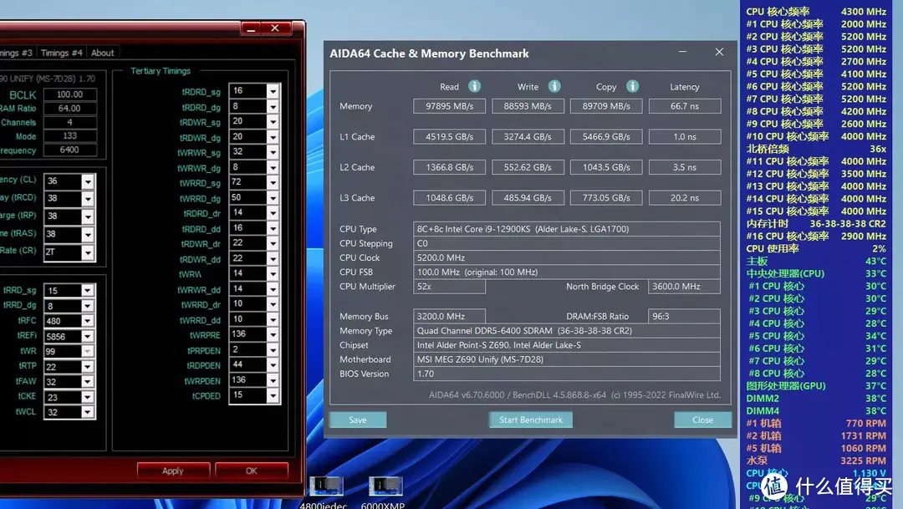
Task: Click the CPU Clock value 5200.0 MHz
Action: (567, 257)
